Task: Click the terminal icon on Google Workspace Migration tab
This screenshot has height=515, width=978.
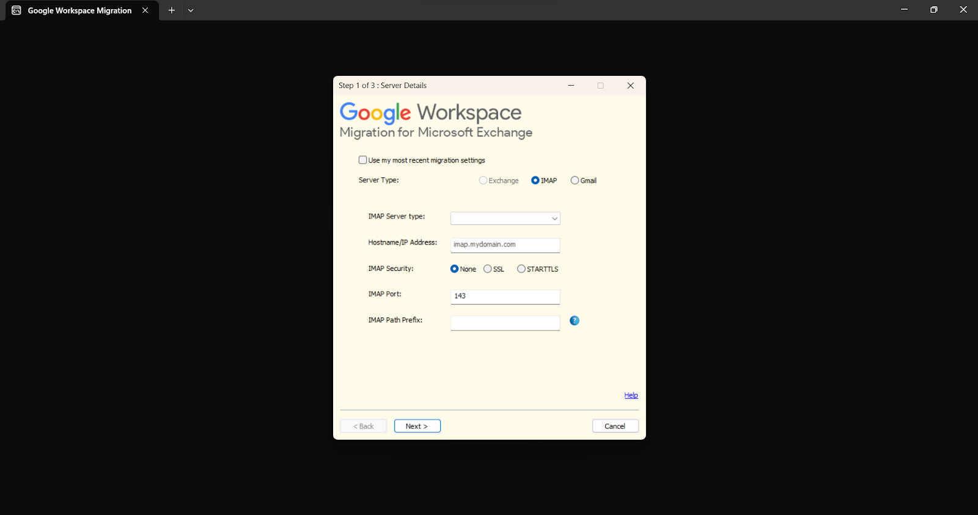Action: coord(17,10)
